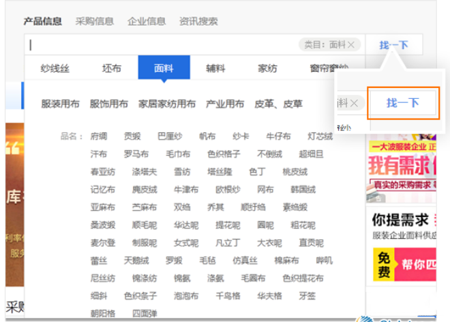Choose 记忆布 fabric name

click(x=103, y=190)
